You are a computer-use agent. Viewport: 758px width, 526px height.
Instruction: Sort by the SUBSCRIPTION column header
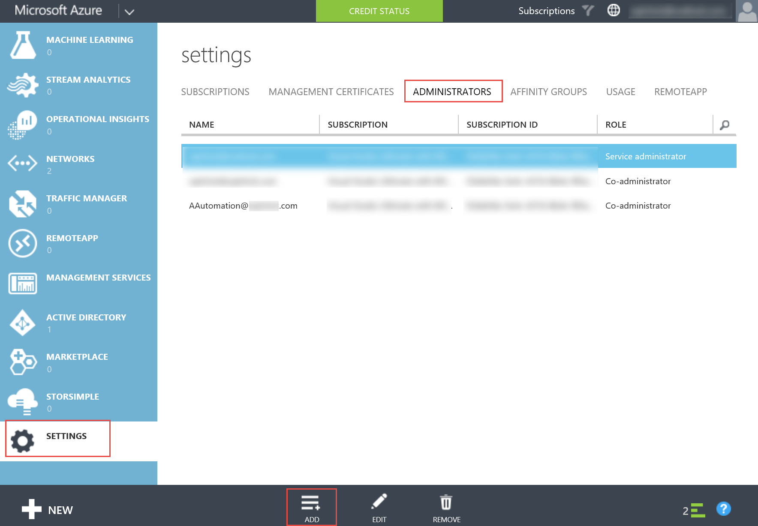(x=358, y=125)
